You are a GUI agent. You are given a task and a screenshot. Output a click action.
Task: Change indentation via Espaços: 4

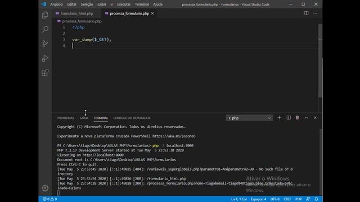tap(259, 199)
